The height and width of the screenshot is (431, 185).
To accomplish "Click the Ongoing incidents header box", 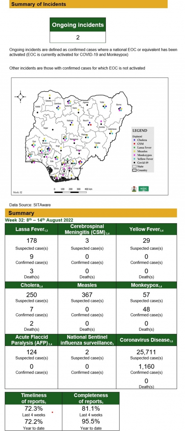I will 78,25.
